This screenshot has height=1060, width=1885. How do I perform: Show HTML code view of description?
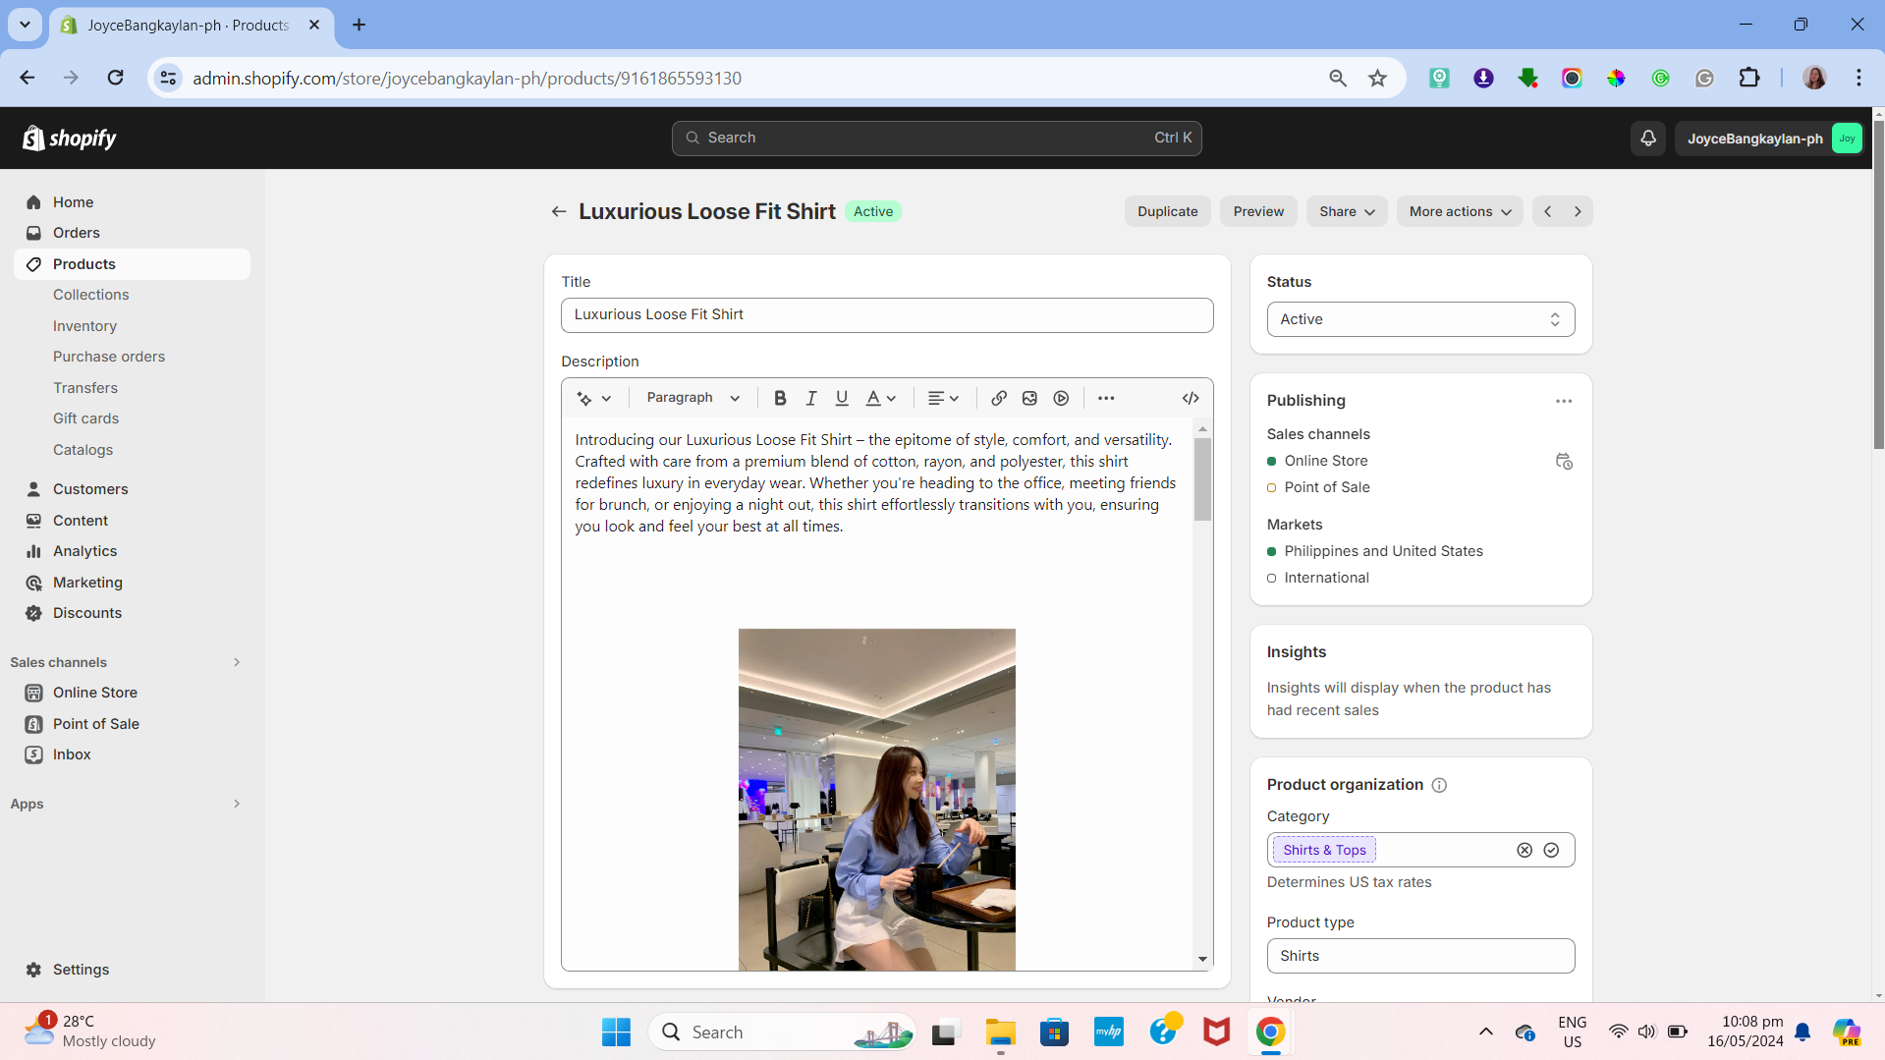1191,398
